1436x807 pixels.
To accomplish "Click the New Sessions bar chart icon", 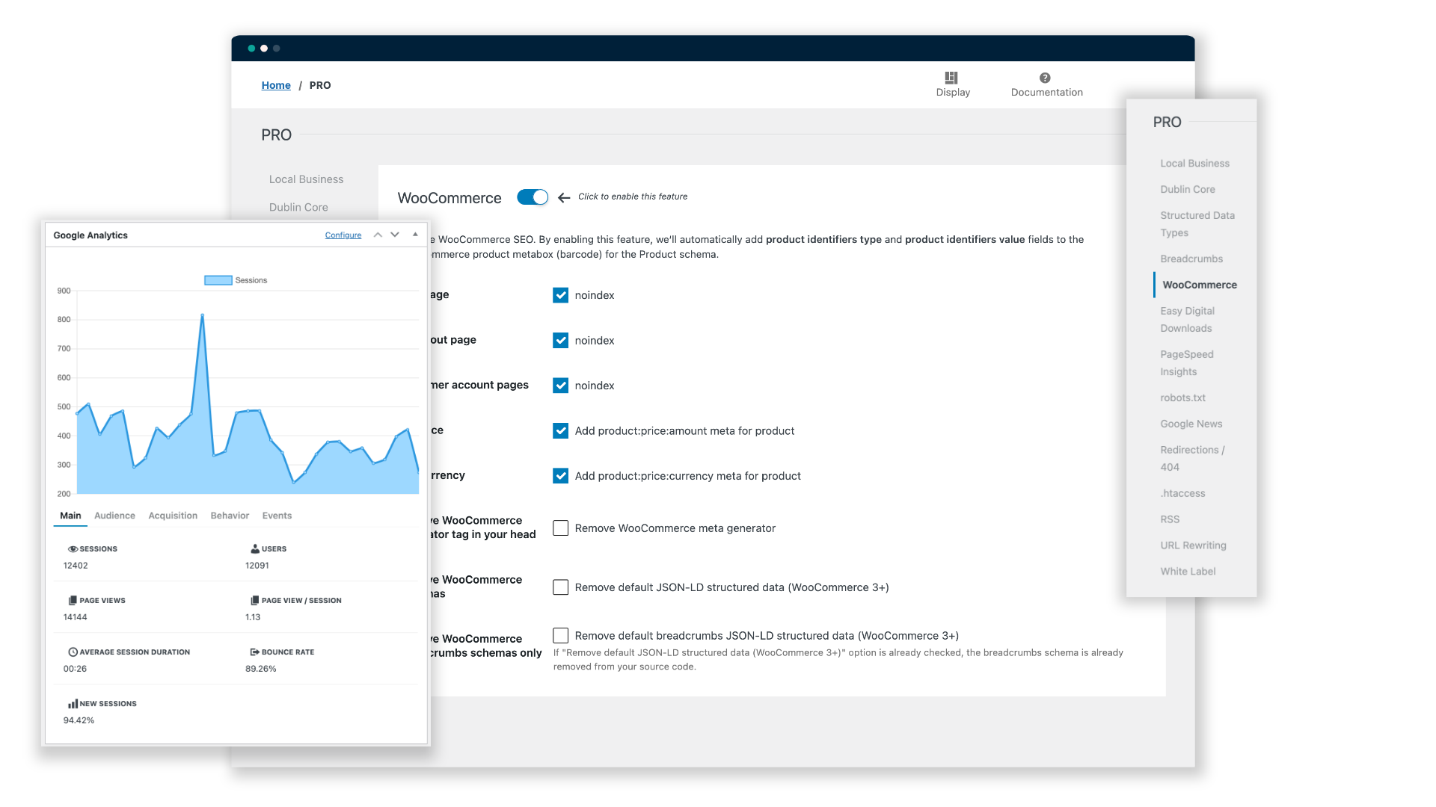I will click(x=73, y=704).
